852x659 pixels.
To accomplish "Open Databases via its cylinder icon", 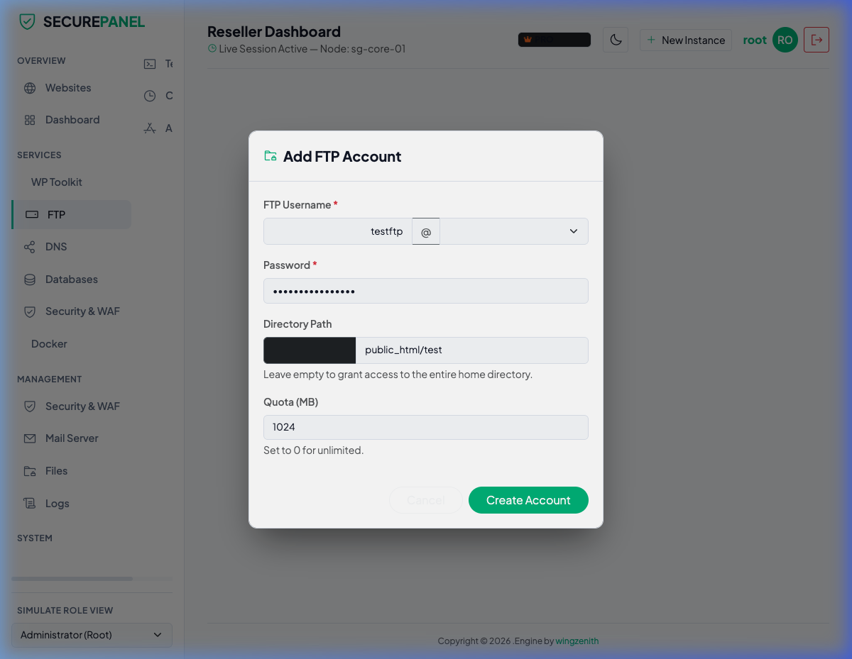I will coord(30,279).
